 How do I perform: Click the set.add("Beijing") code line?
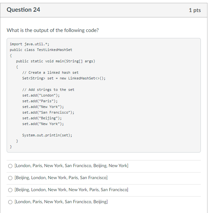click(42, 118)
